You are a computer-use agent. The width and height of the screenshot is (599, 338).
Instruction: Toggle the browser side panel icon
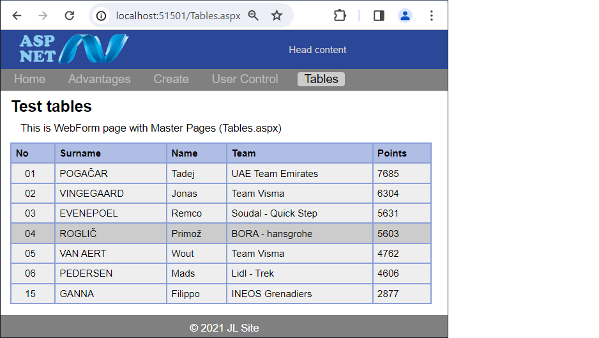(379, 16)
